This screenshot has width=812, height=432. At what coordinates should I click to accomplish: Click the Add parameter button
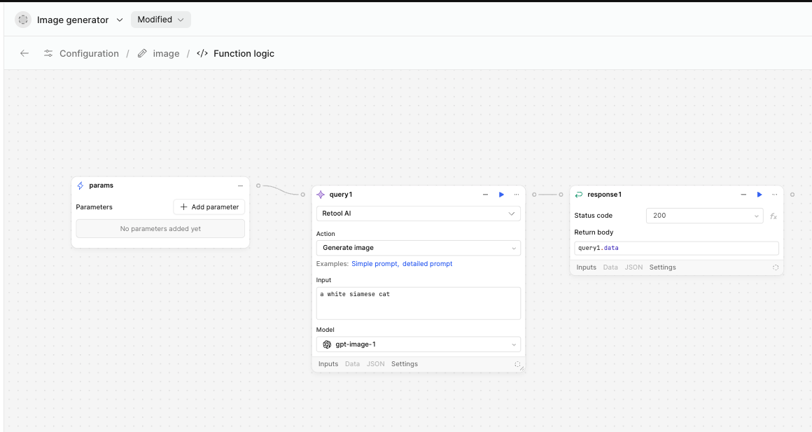tap(209, 207)
